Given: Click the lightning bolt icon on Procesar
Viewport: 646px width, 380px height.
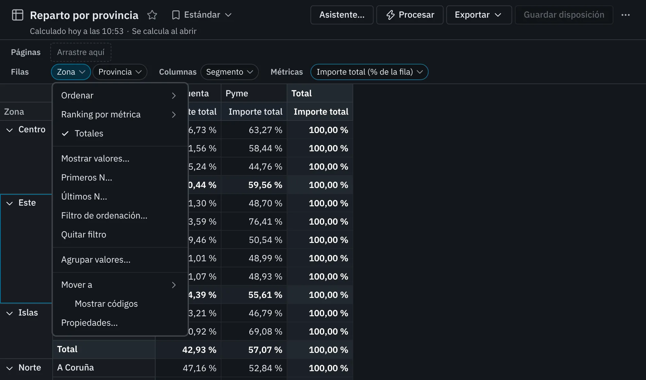Looking at the screenshot, I should [x=391, y=15].
